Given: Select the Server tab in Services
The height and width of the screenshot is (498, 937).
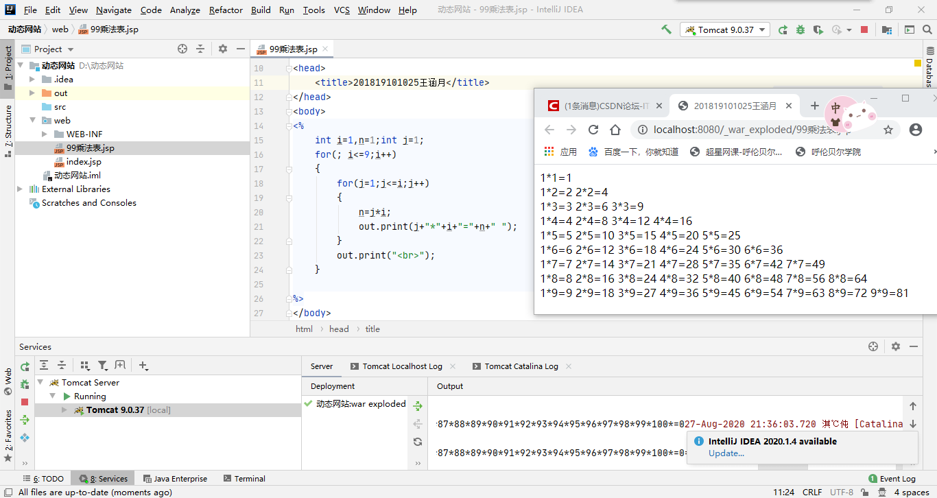Looking at the screenshot, I should [322, 366].
